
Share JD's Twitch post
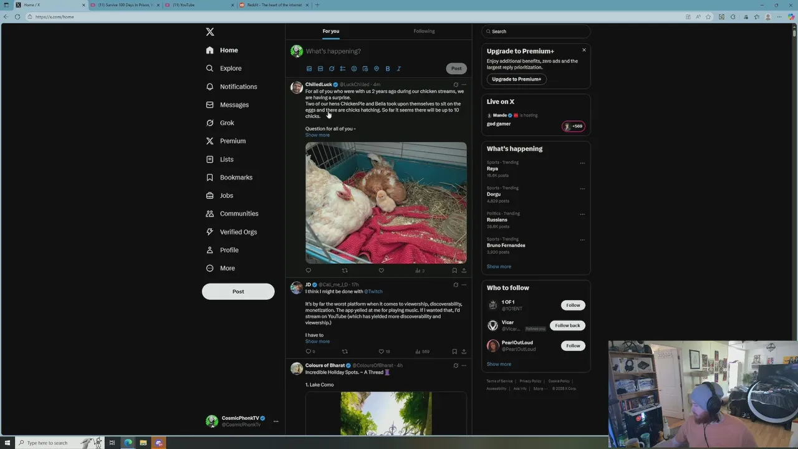point(464,352)
